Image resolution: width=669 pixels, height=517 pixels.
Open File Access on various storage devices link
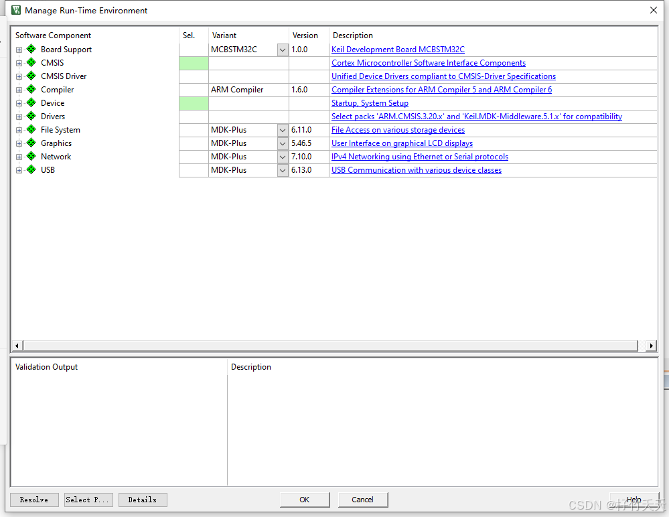pos(398,130)
